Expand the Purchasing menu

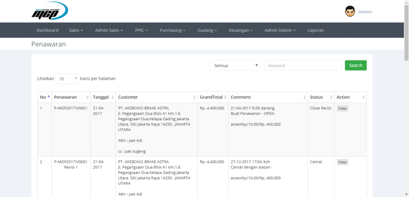(173, 30)
